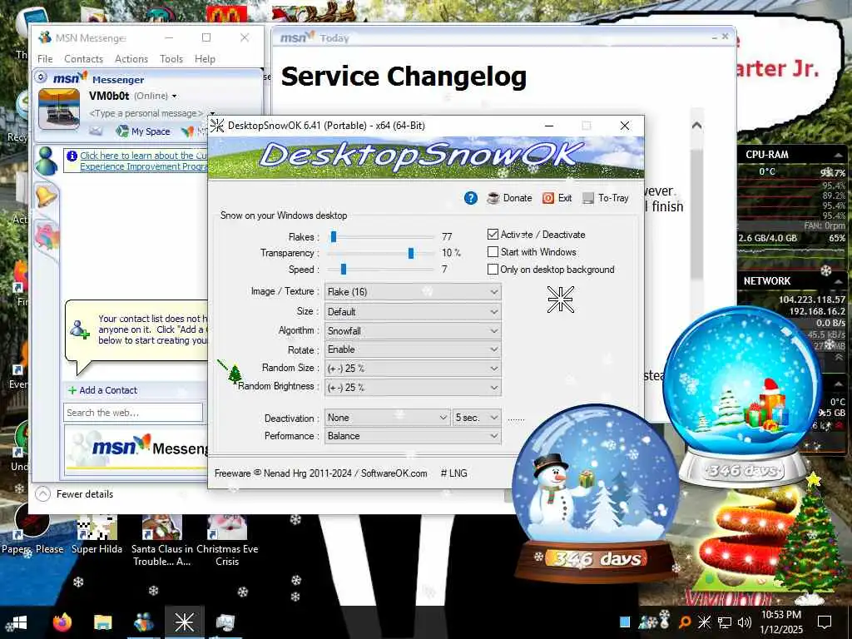This screenshot has height=639, width=852.
Task: Click the Windows Start button
Action: (x=19, y=622)
